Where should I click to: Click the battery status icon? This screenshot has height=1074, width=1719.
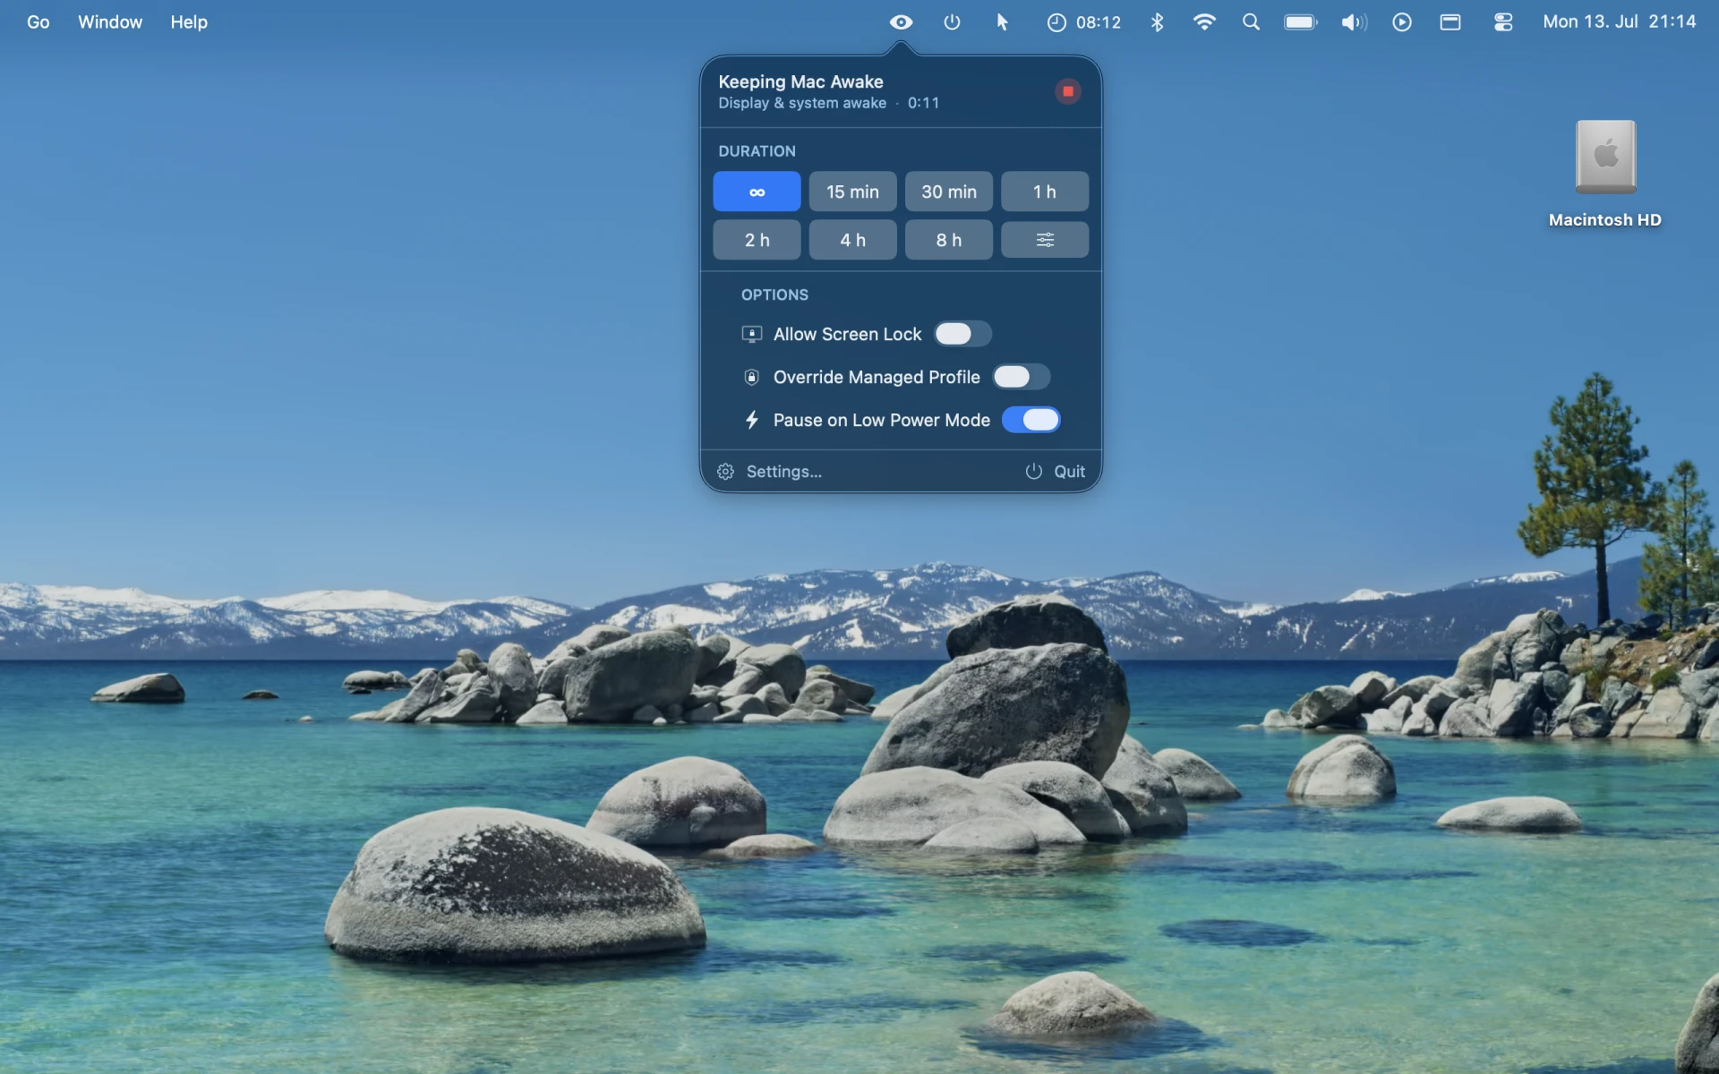(x=1301, y=22)
